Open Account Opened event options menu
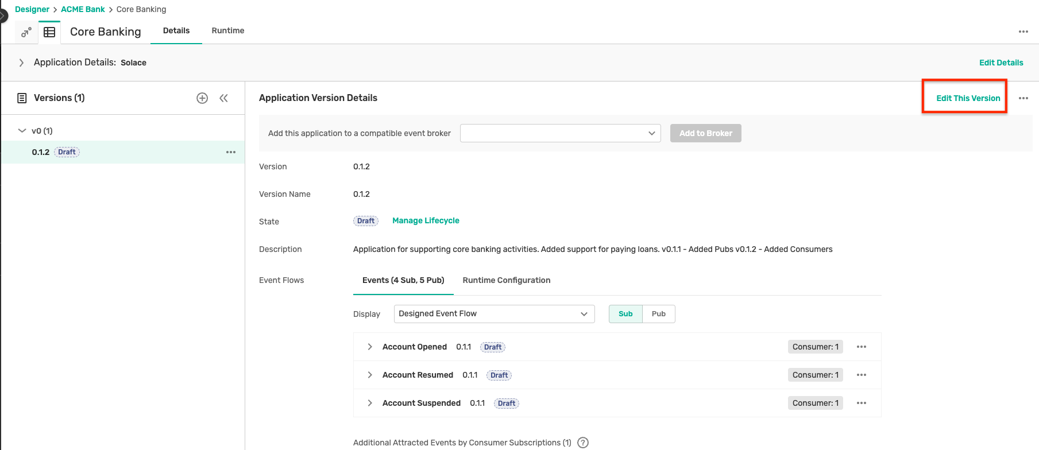This screenshot has width=1039, height=450. (x=861, y=347)
